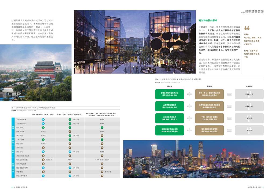The height and width of the screenshot is (195, 275).
Task: Click the plus sign beside 全市限制仓储物流 box
Action: pyautogui.click(x=190, y=106)
